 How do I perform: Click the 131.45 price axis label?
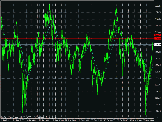(158, 72)
